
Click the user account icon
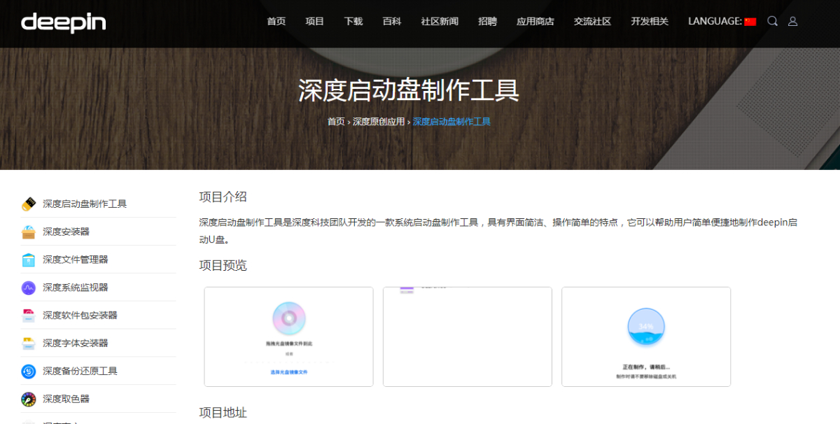coord(792,21)
